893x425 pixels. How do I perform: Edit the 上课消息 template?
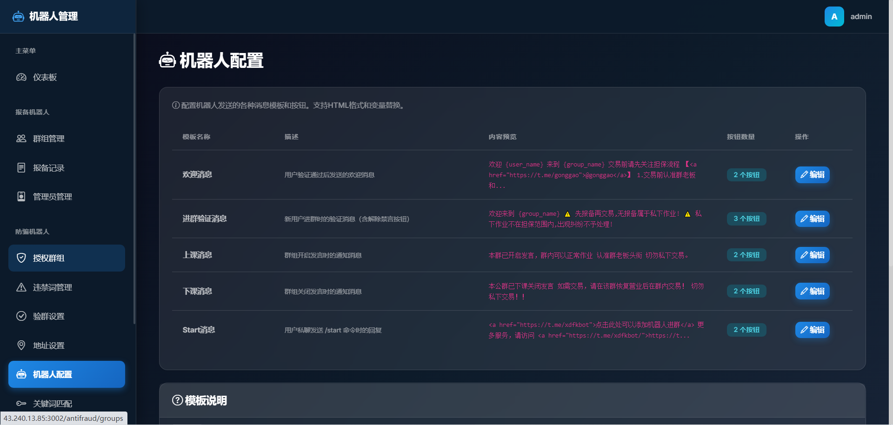click(x=812, y=255)
